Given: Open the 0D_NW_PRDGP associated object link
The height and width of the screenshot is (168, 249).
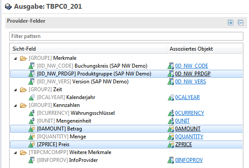Looking at the screenshot, I should pos(193,74).
